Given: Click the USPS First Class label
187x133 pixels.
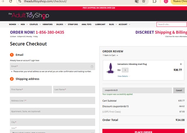Looking at the screenshot, I should point(112,112).
